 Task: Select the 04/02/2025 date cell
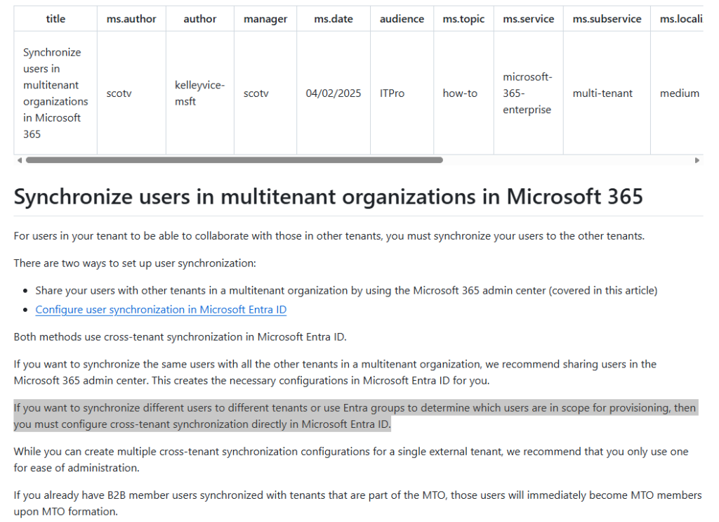click(334, 93)
